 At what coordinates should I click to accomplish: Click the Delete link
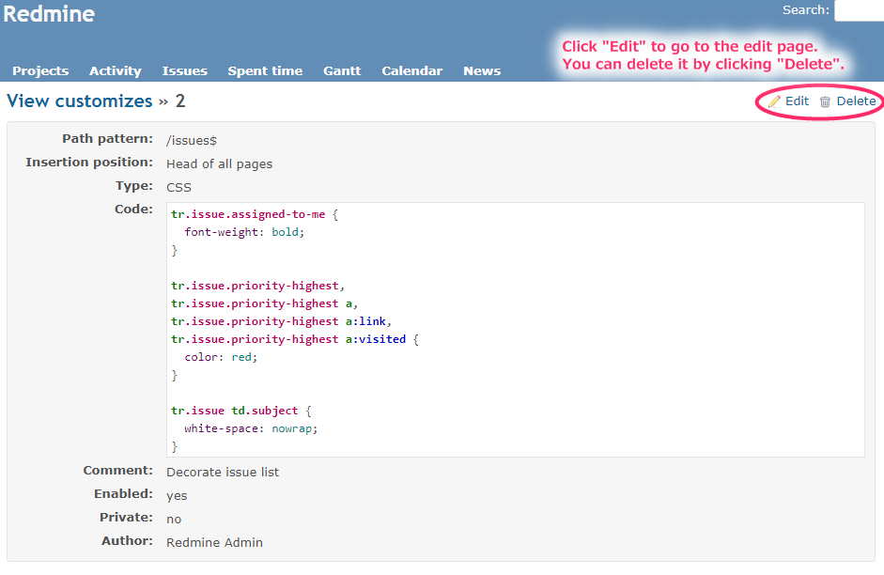856,101
